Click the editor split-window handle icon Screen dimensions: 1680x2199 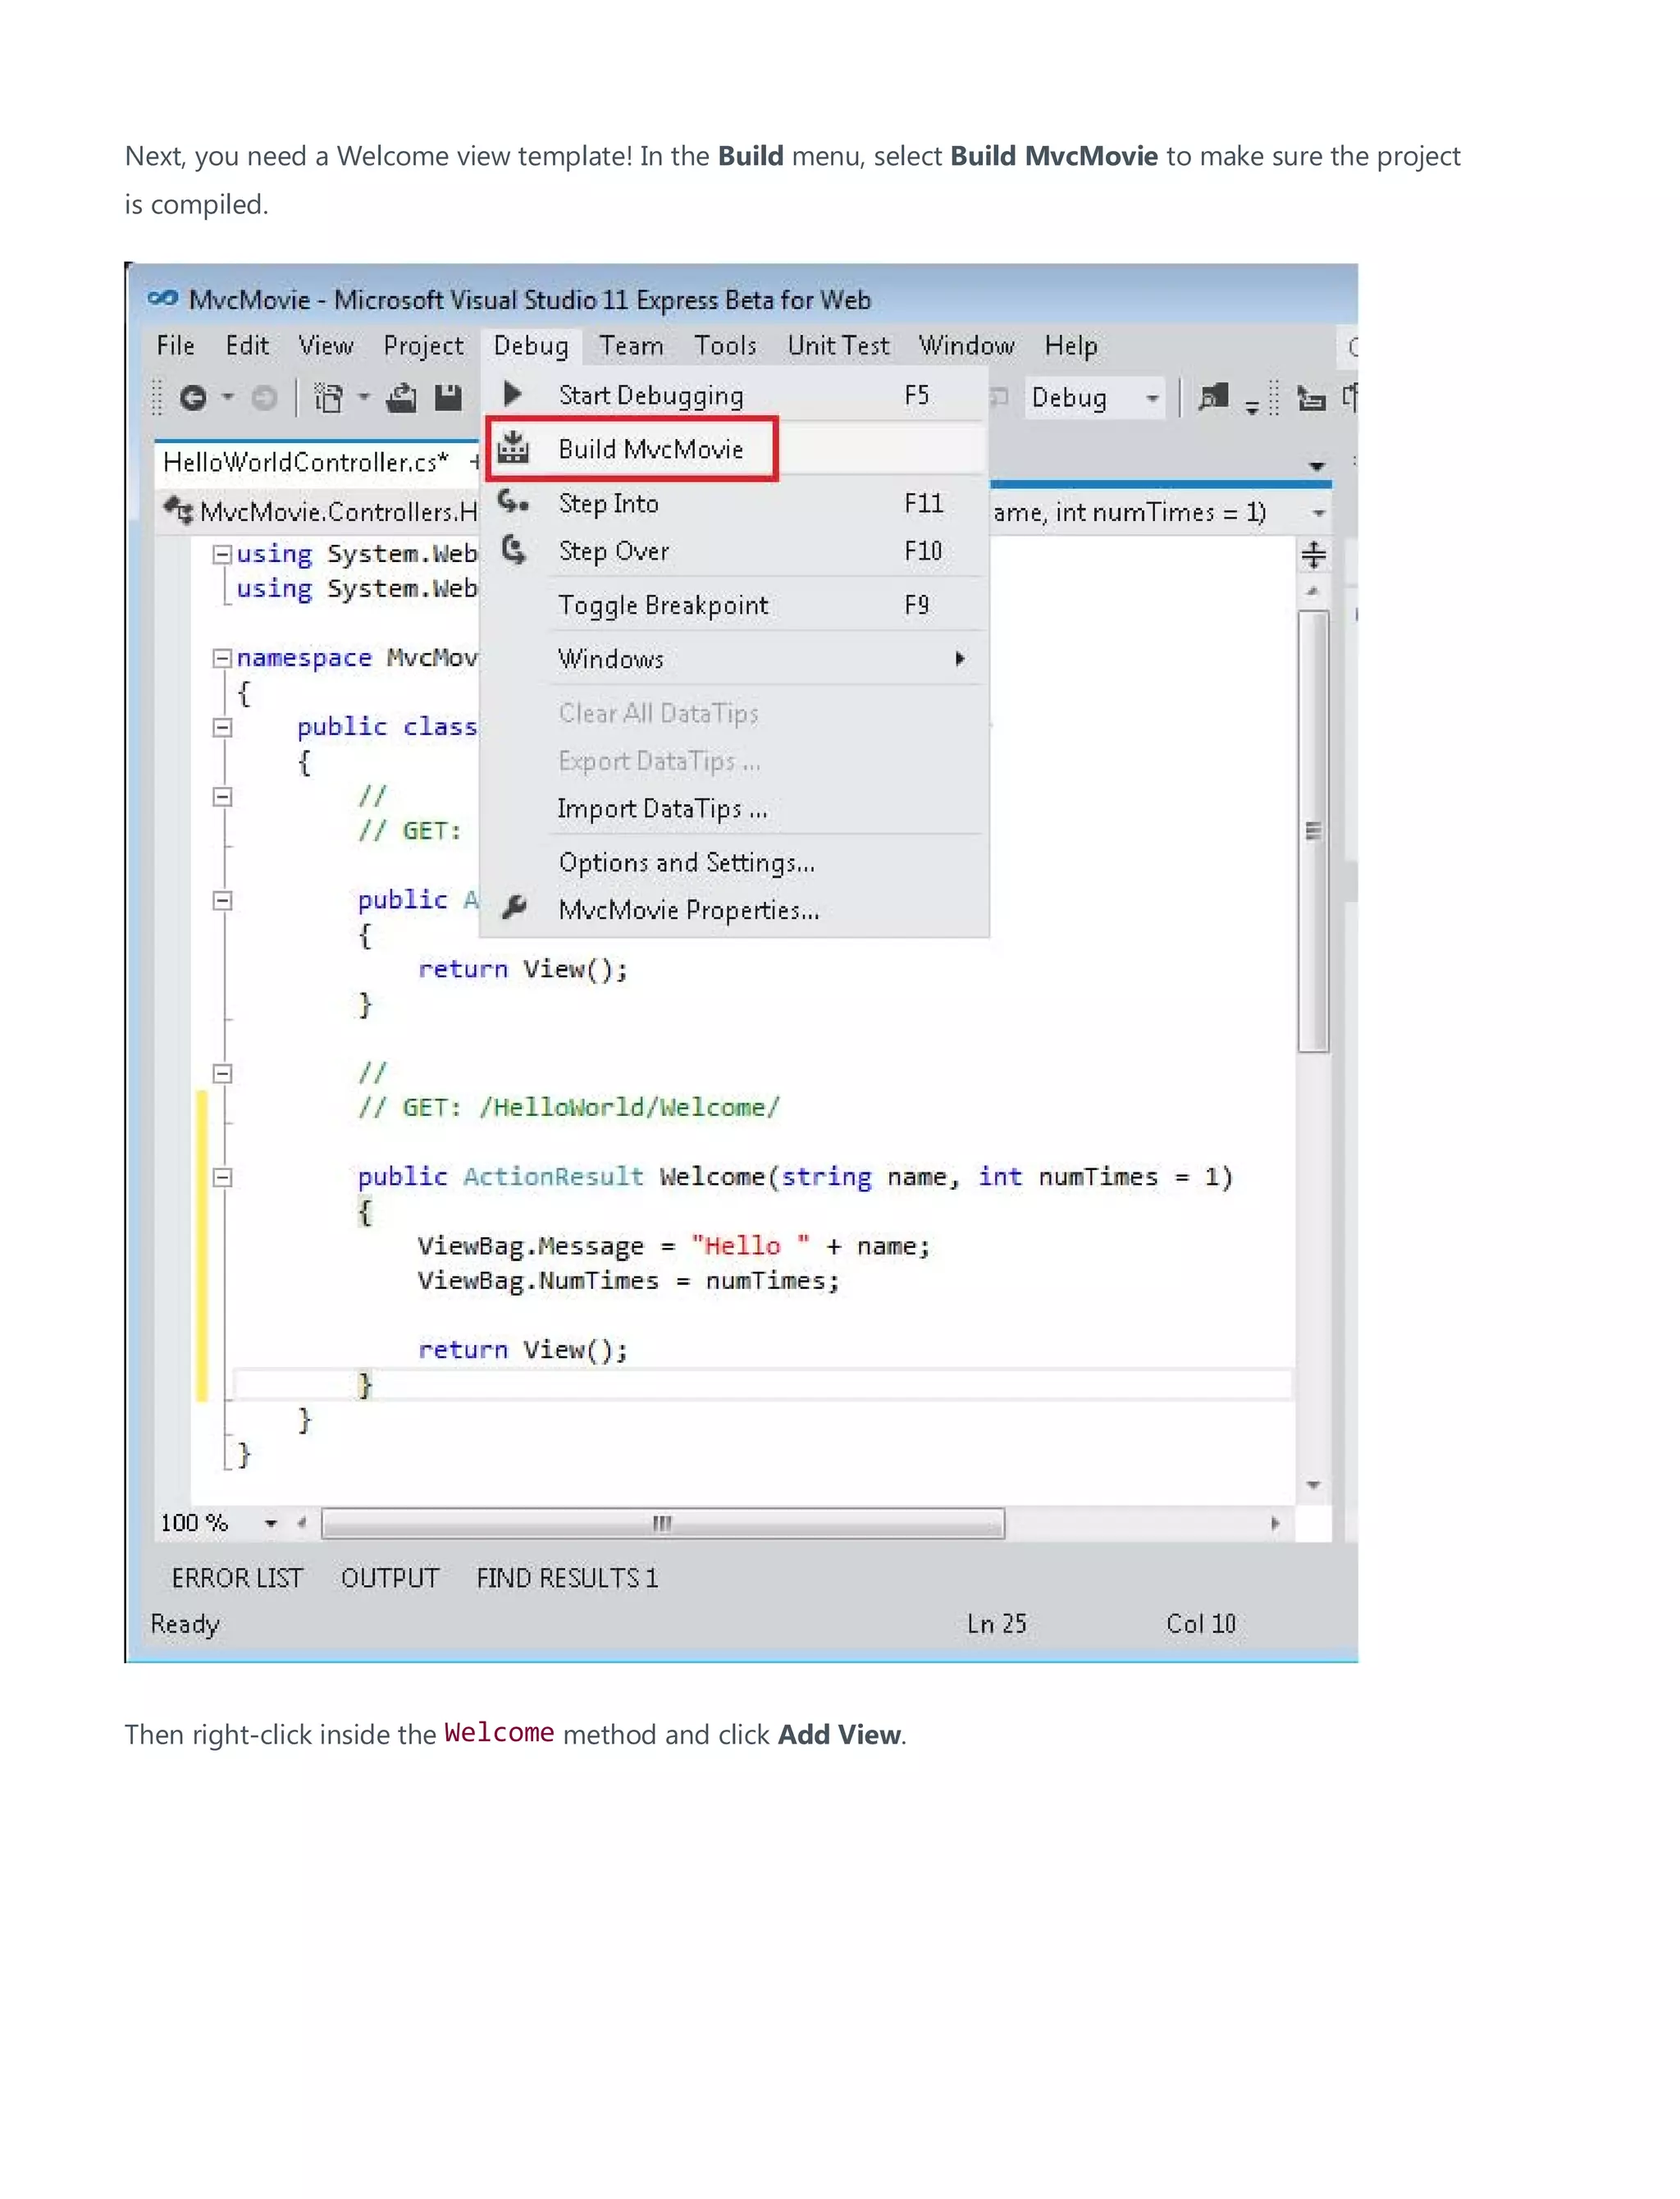(x=1313, y=554)
